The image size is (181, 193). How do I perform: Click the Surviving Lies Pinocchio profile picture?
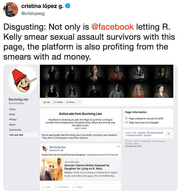(23, 80)
